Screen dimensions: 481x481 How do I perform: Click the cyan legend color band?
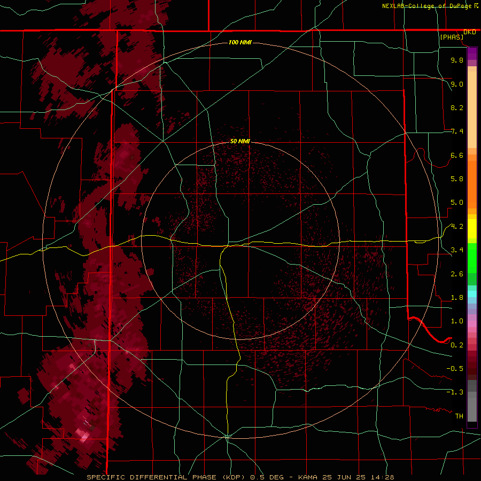472,294
